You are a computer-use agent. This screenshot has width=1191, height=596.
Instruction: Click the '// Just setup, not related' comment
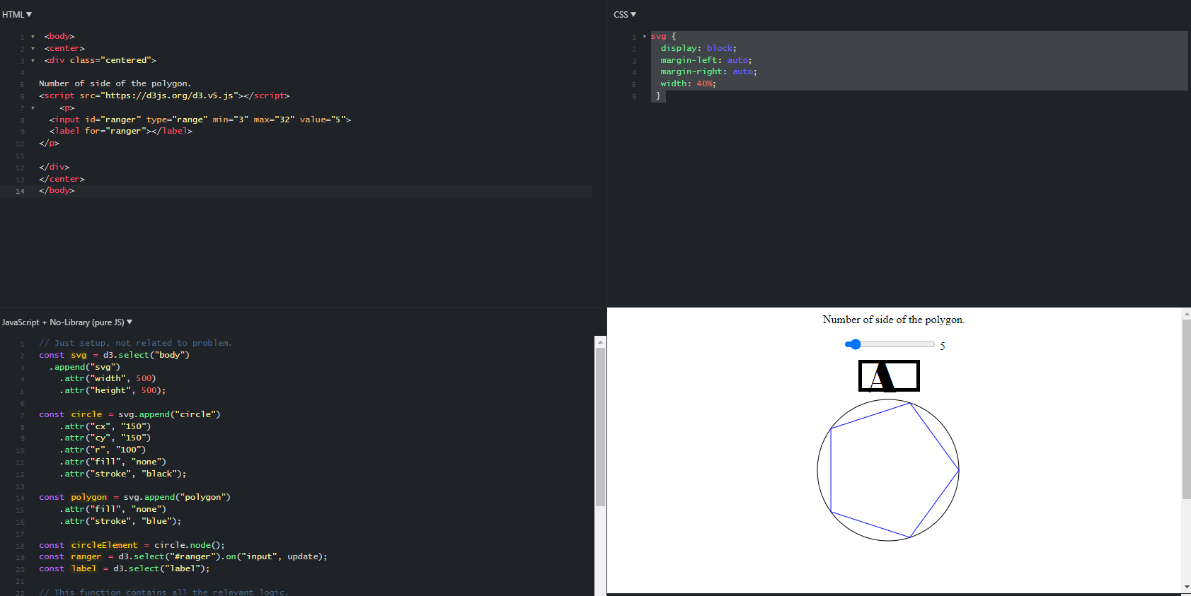point(135,343)
